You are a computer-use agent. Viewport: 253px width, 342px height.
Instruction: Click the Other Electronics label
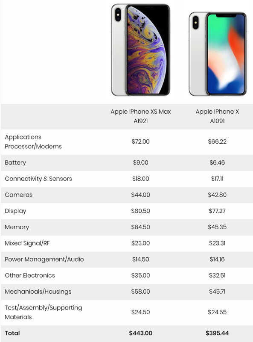coord(30,275)
